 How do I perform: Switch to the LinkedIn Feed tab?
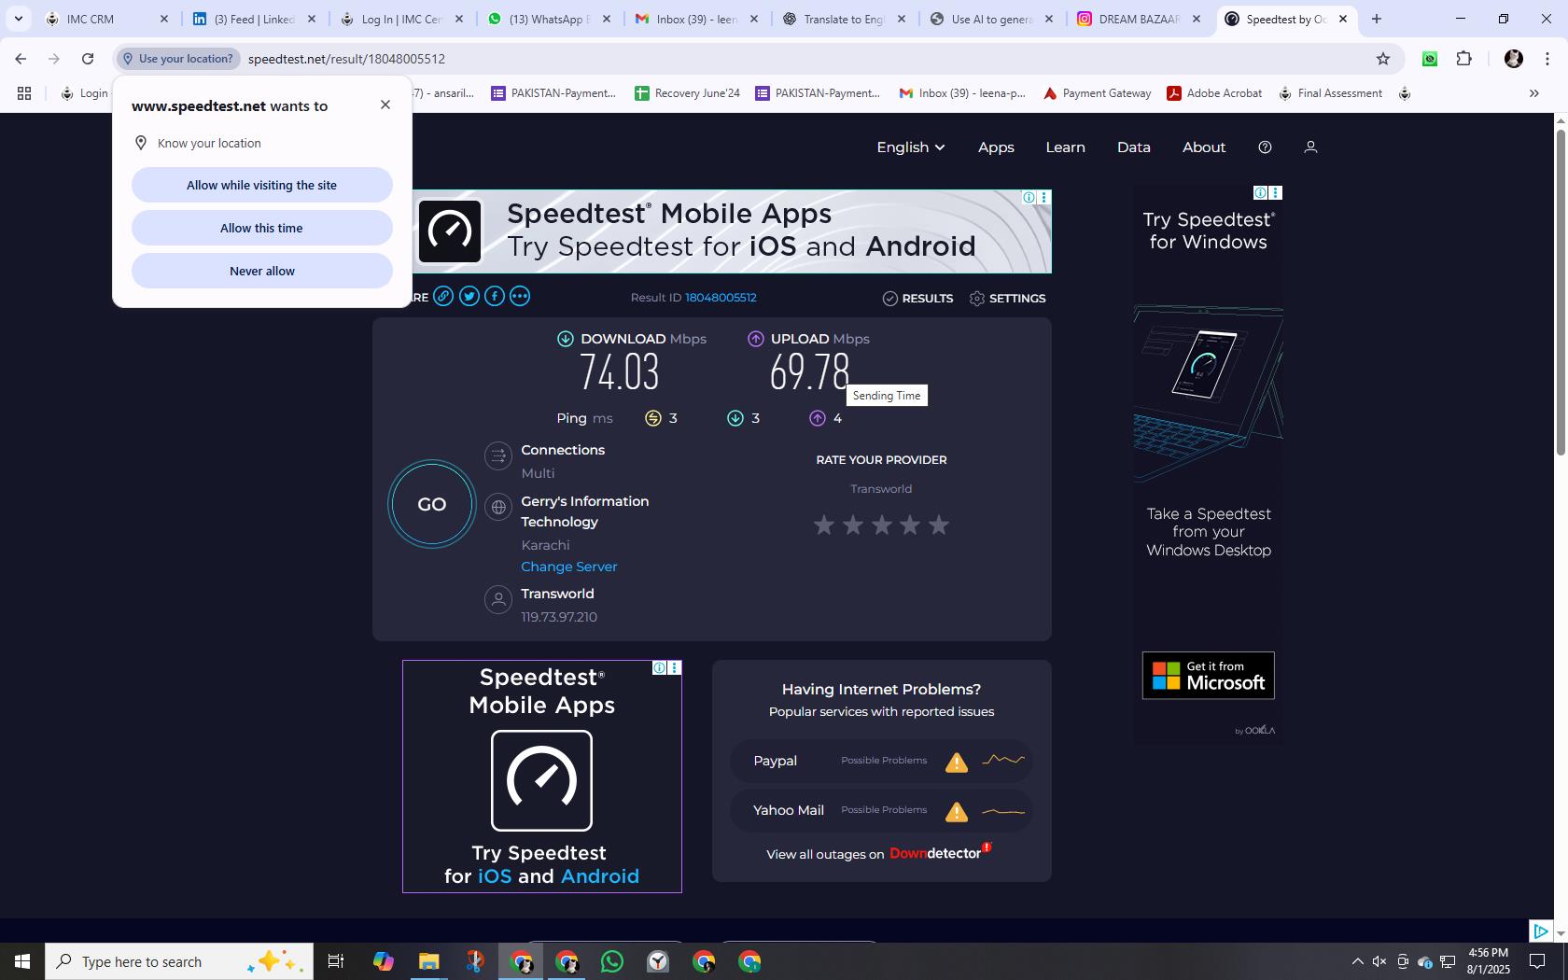pos(252,19)
